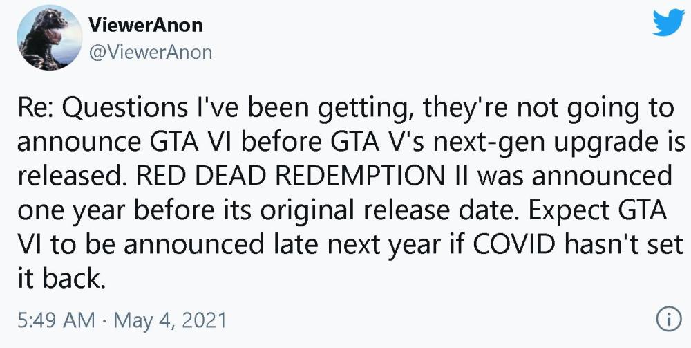Open the 5:49 AM timestamp
This screenshot has height=348, width=691.
tap(57, 320)
